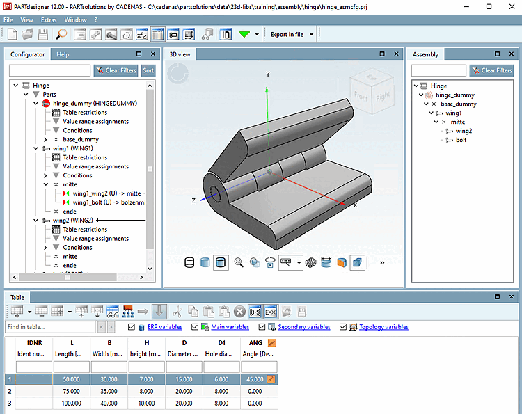Switch to the Help tab
Image resolution: width=522 pixels, height=414 pixels.
click(x=63, y=54)
